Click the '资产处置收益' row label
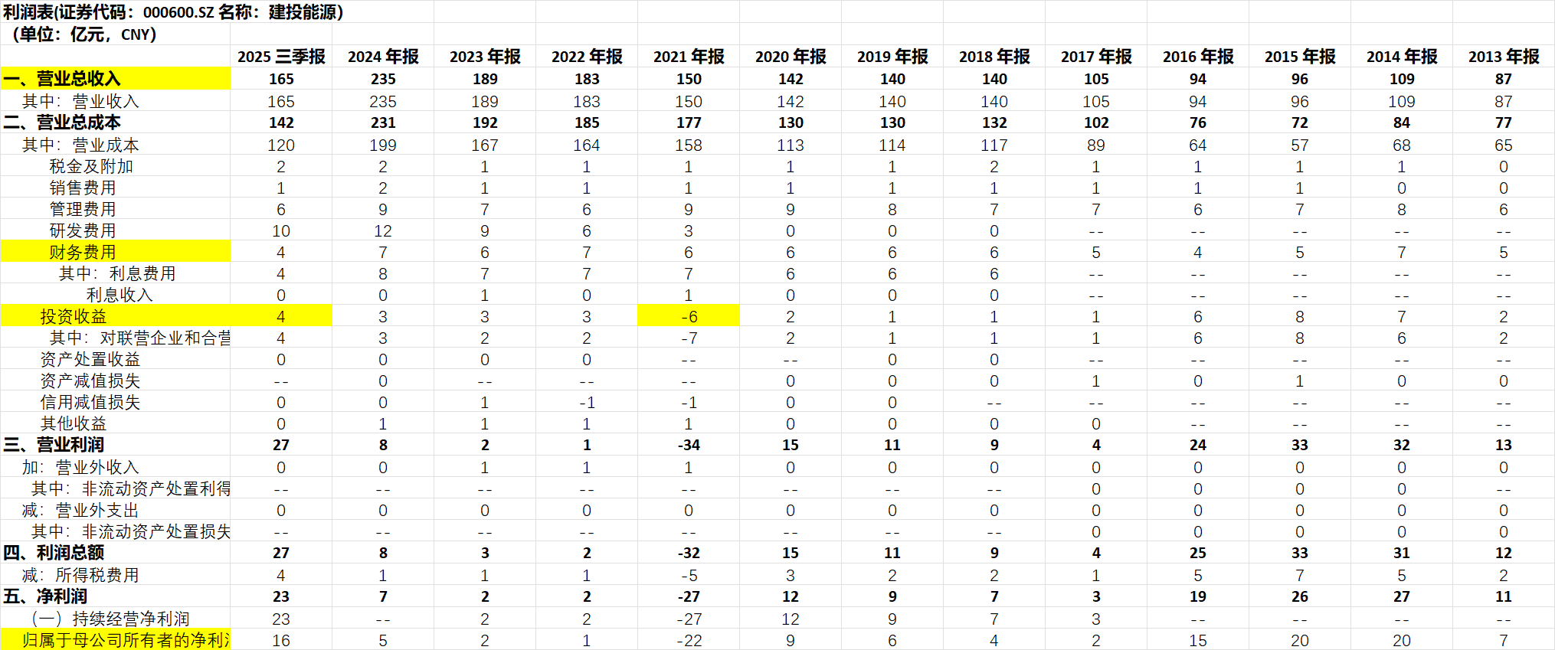 (x=90, y=359)
